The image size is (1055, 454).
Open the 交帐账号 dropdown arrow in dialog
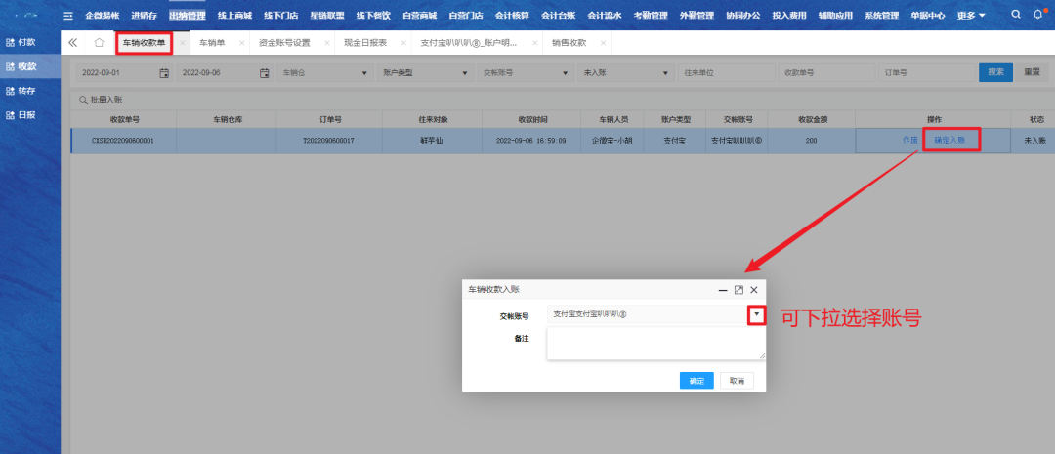pos(756,314)
